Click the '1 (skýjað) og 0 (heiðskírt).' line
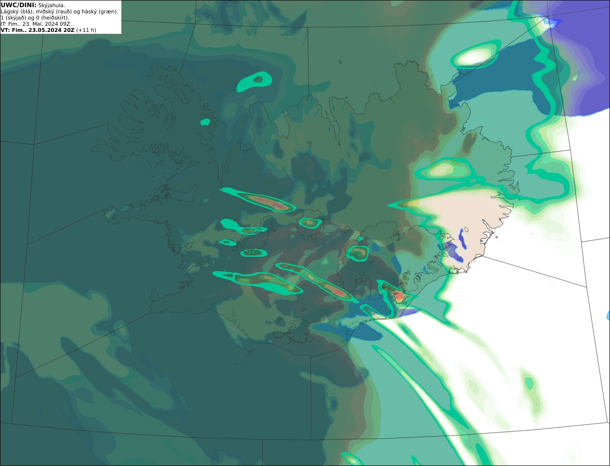This screenshot has height=466, width=610. point(35,18)
